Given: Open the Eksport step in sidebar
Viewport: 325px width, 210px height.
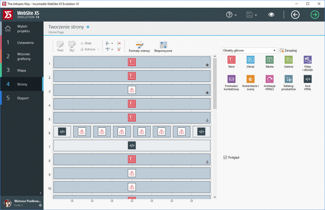Looking at the screenshot, I should (x=22, y=98).
